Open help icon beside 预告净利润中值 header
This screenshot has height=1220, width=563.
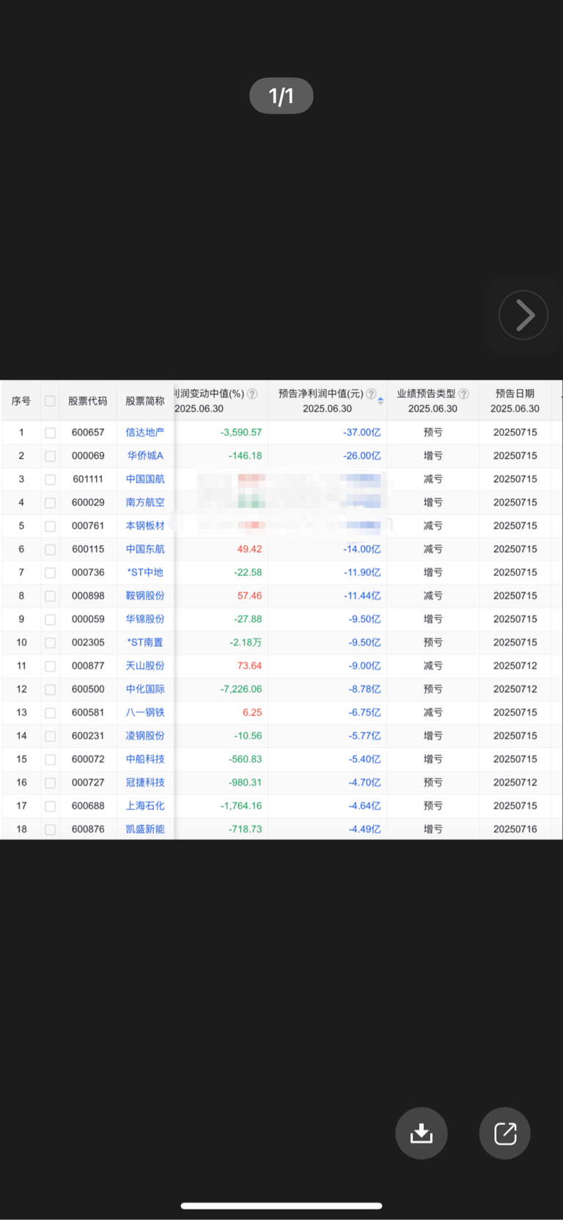click(x=371, y=394)
